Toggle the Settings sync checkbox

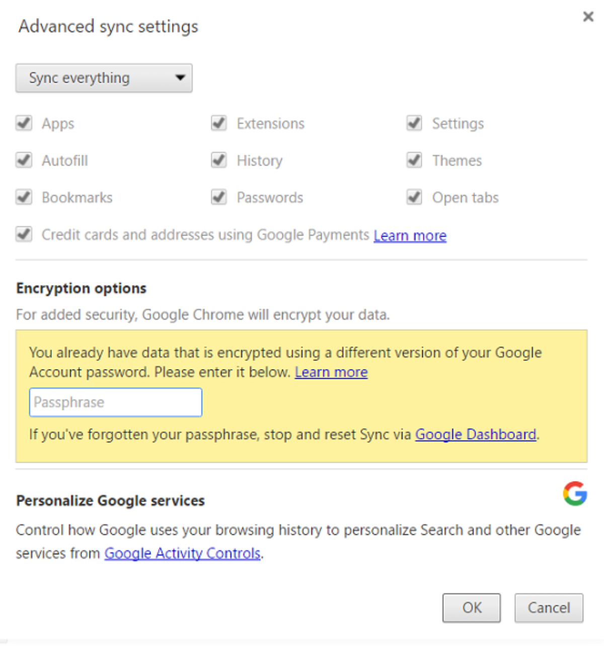(414, 123)
